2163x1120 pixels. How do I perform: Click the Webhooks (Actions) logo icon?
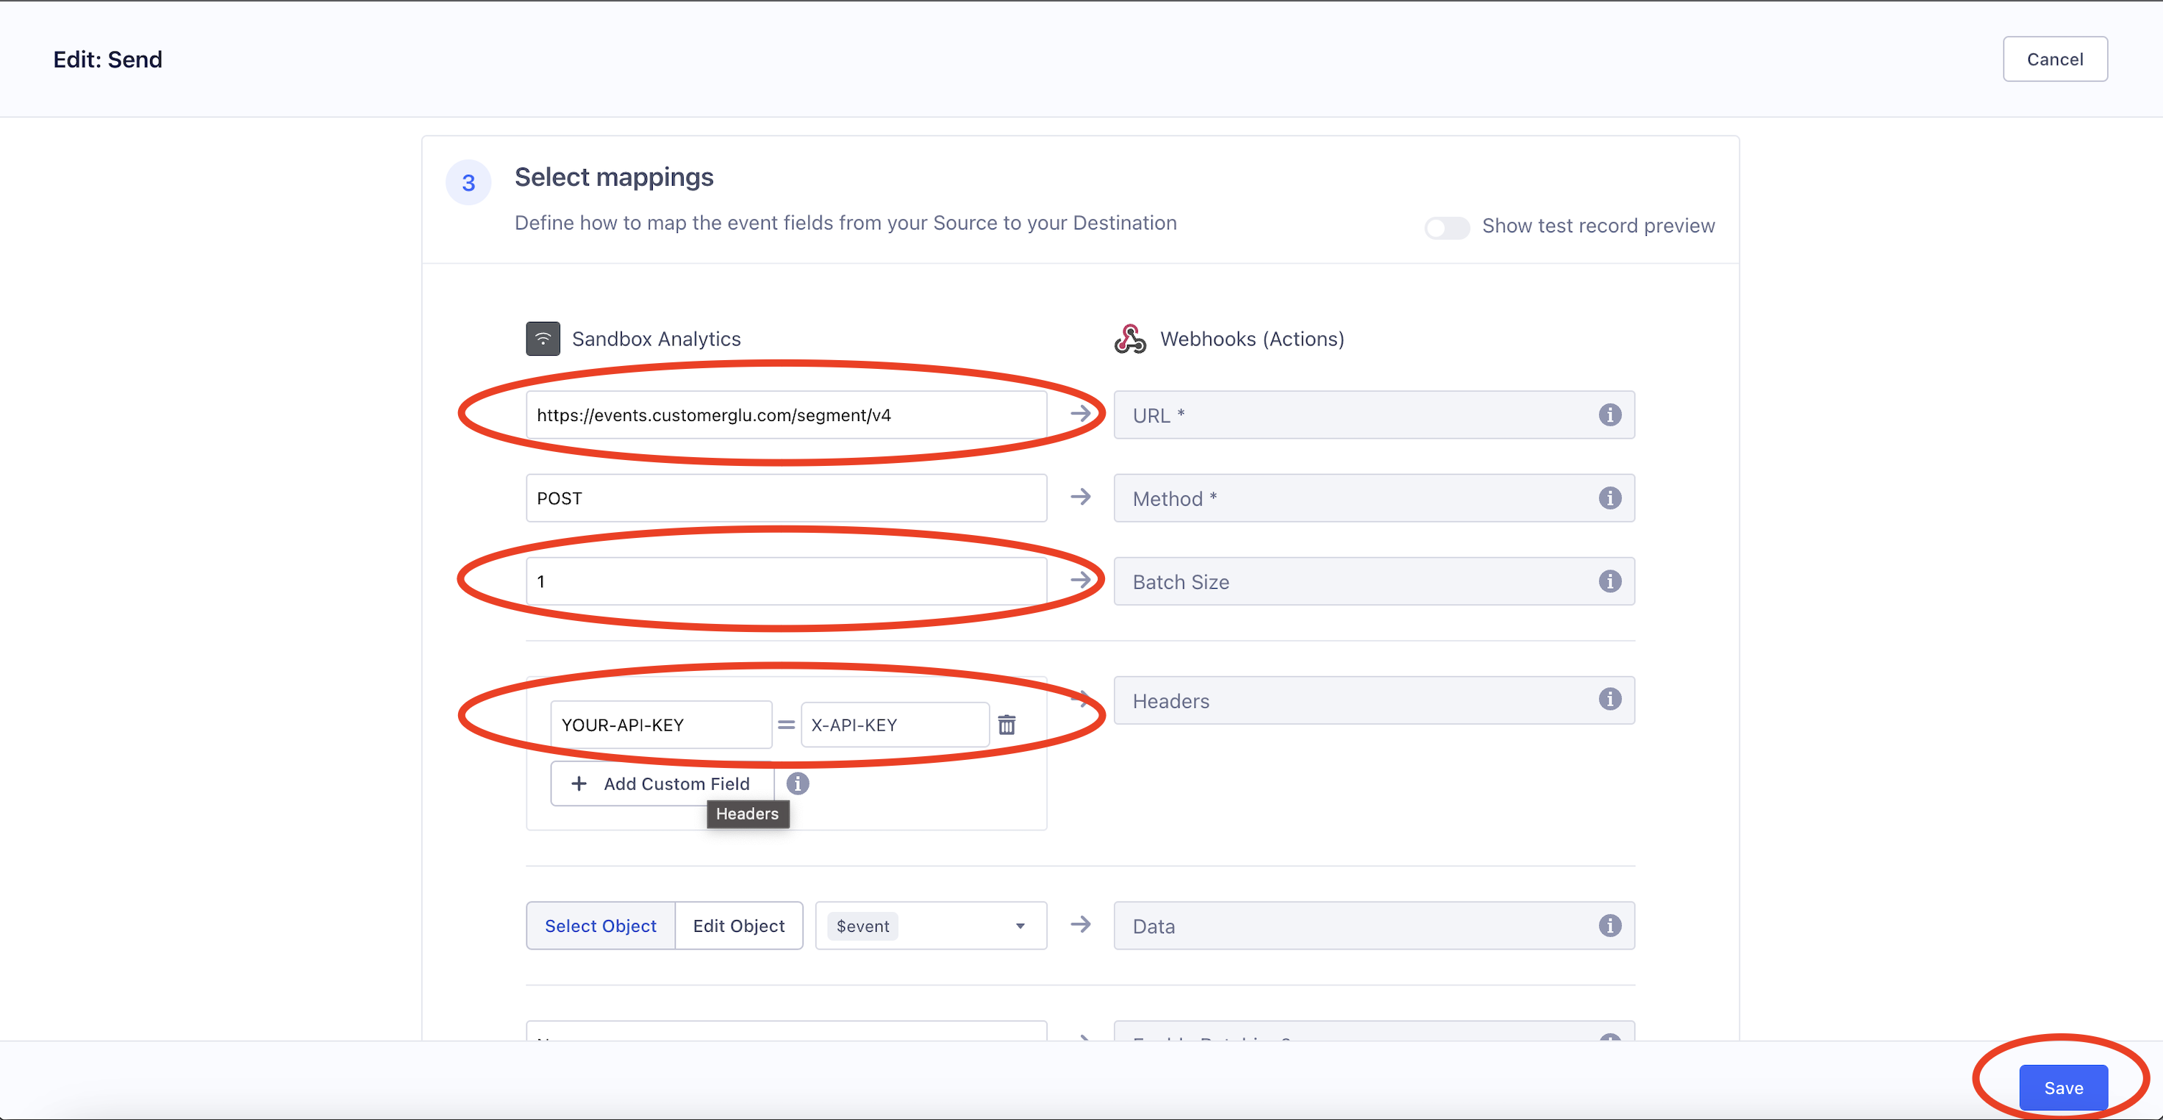1129,340
